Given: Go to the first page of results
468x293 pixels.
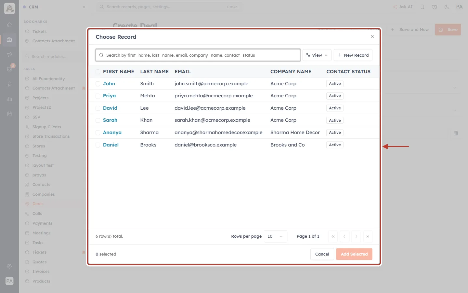Looking at the screenshot, I should click(333, 236).
